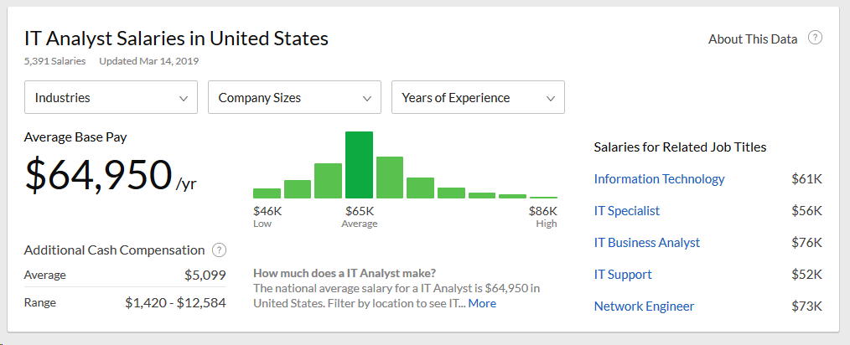Click the $64,950 average base pay figure
Screen dimensions: 850x345
coord(99,174)
